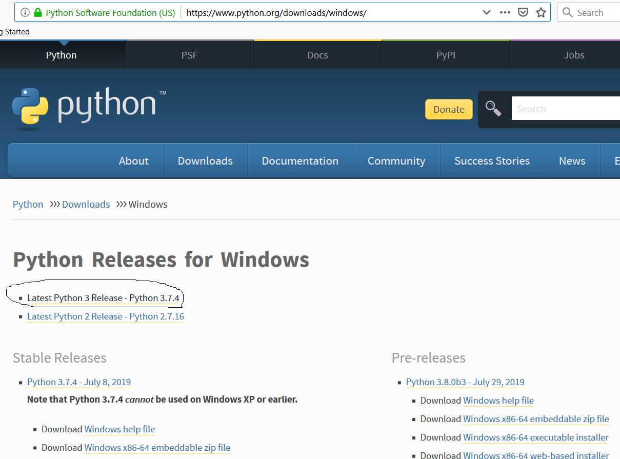Download pre-release Windows x86-64 executable installer
Screen dimensions: 620x459
click(536, 437)
